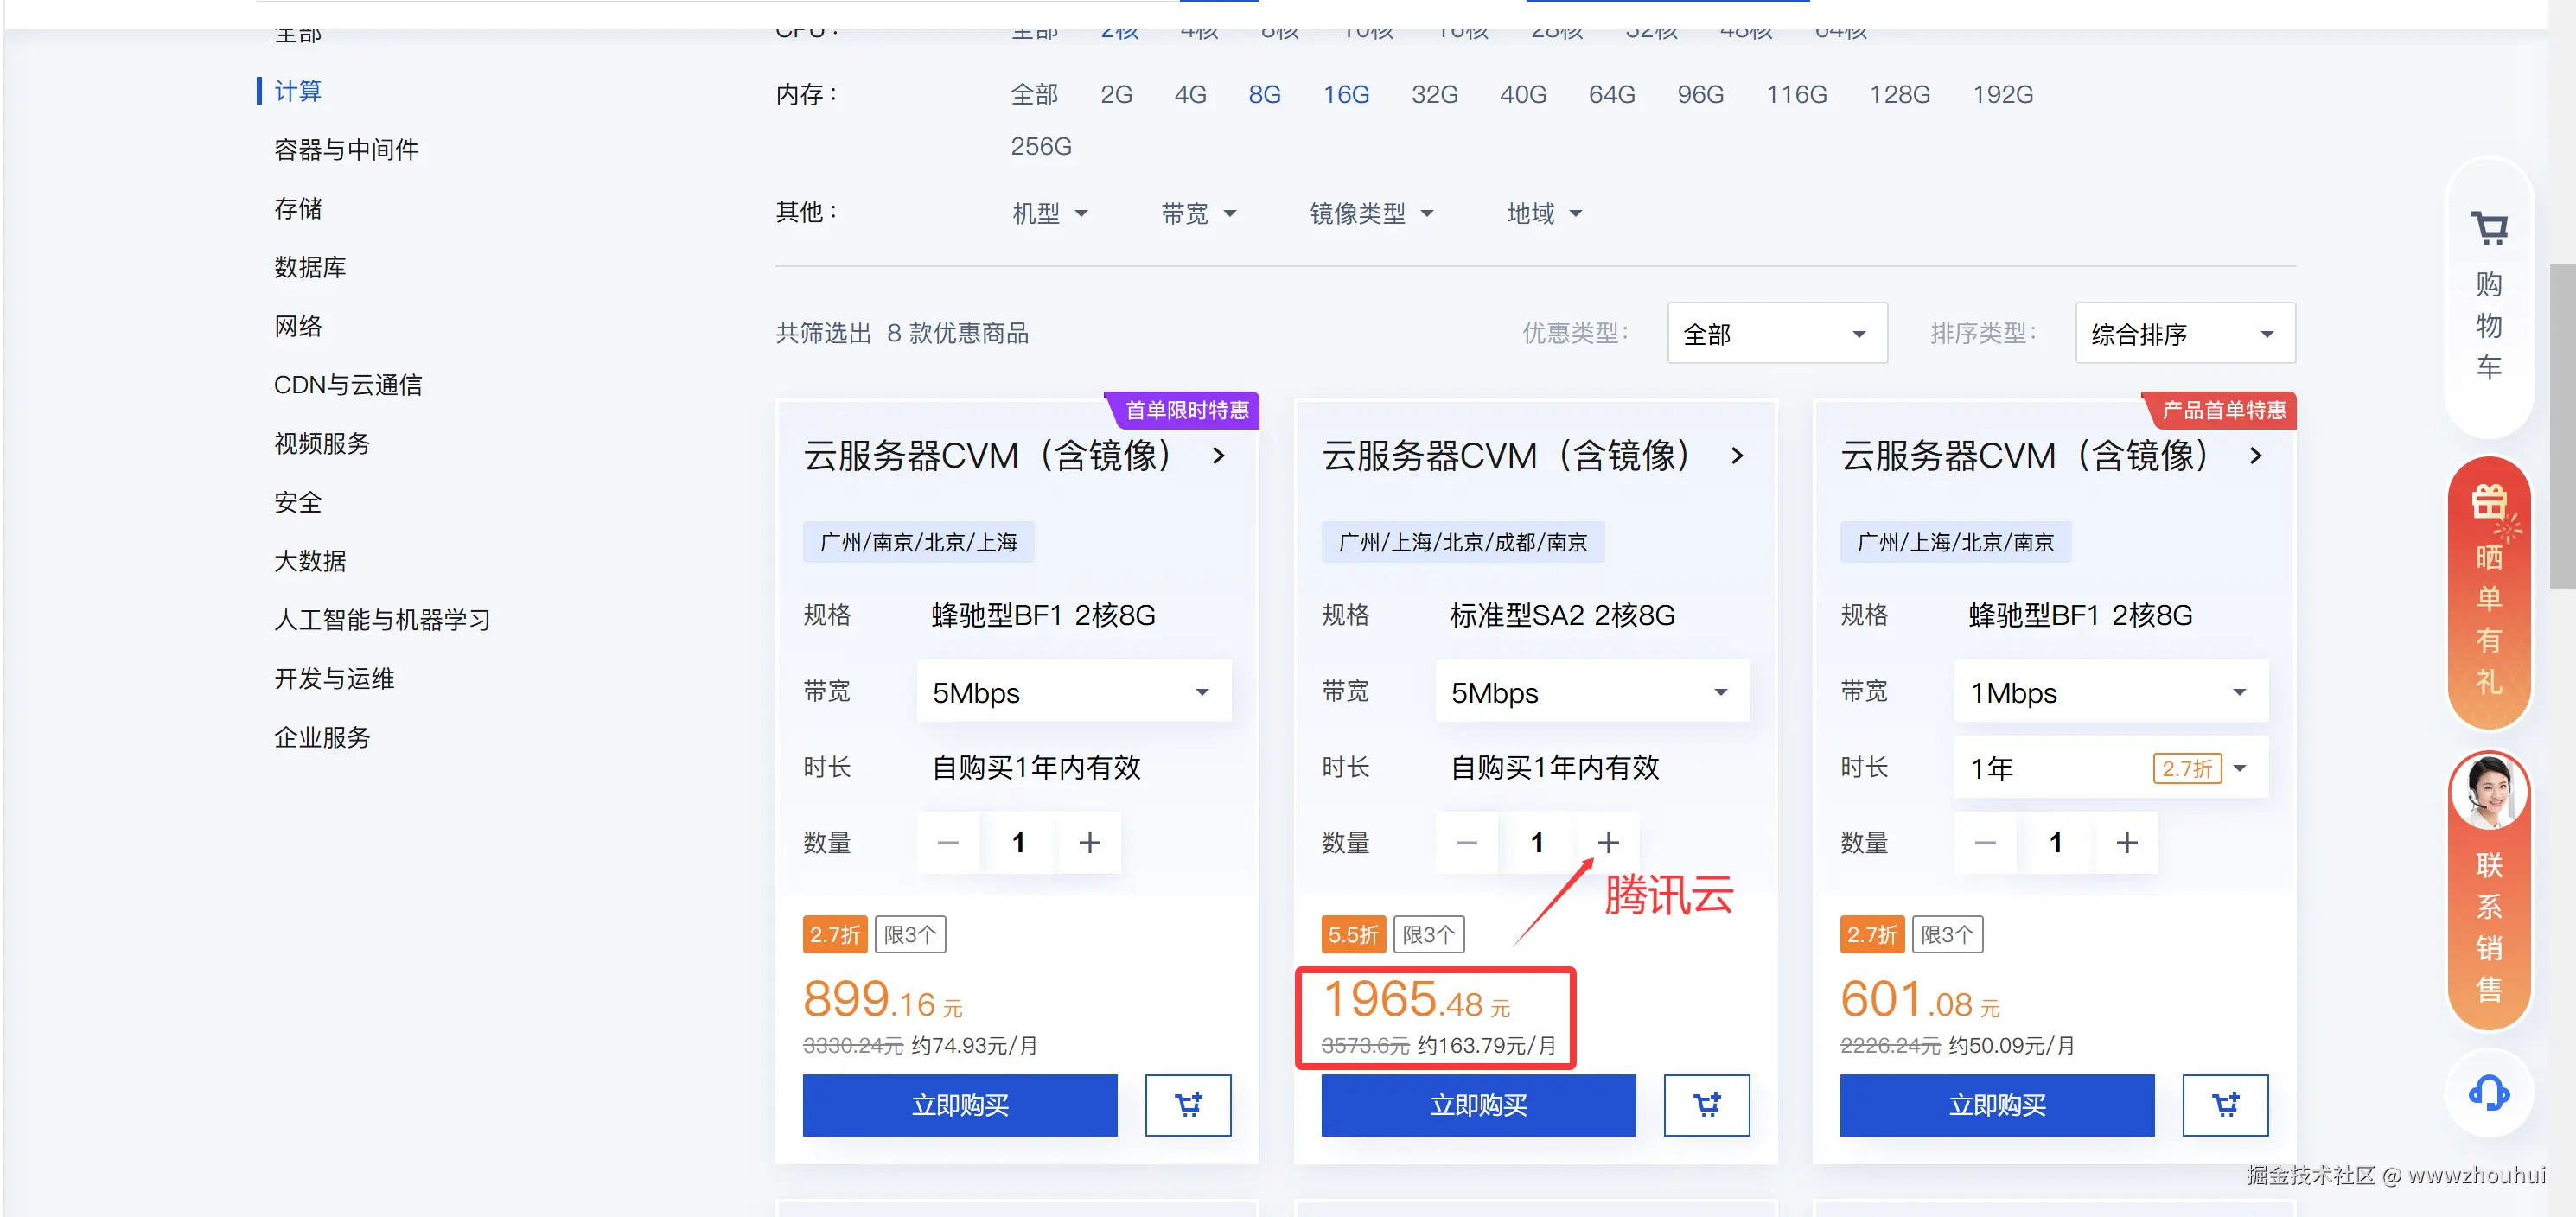Select memory filter 116G

pos(1796,94)
